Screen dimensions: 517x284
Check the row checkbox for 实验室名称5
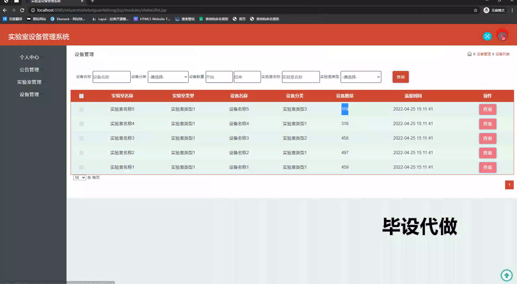pyautogui.click(x=81, y=109)
